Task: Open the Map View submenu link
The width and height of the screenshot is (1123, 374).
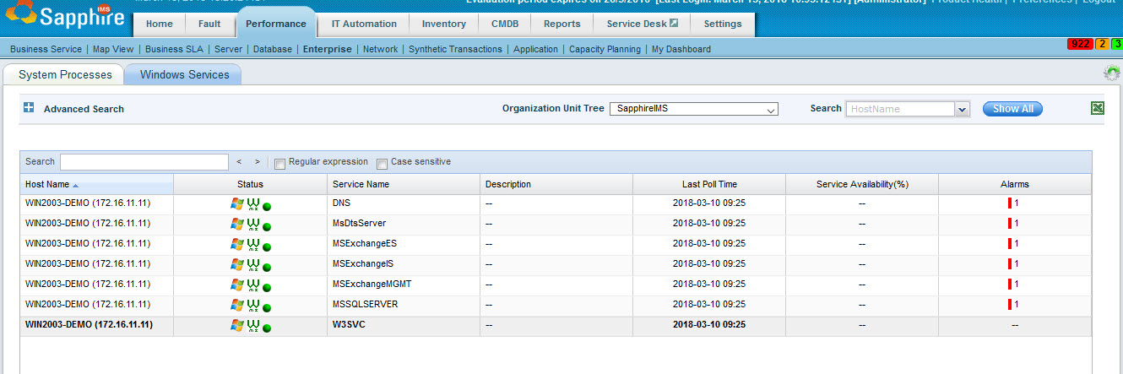Action: 115,49
